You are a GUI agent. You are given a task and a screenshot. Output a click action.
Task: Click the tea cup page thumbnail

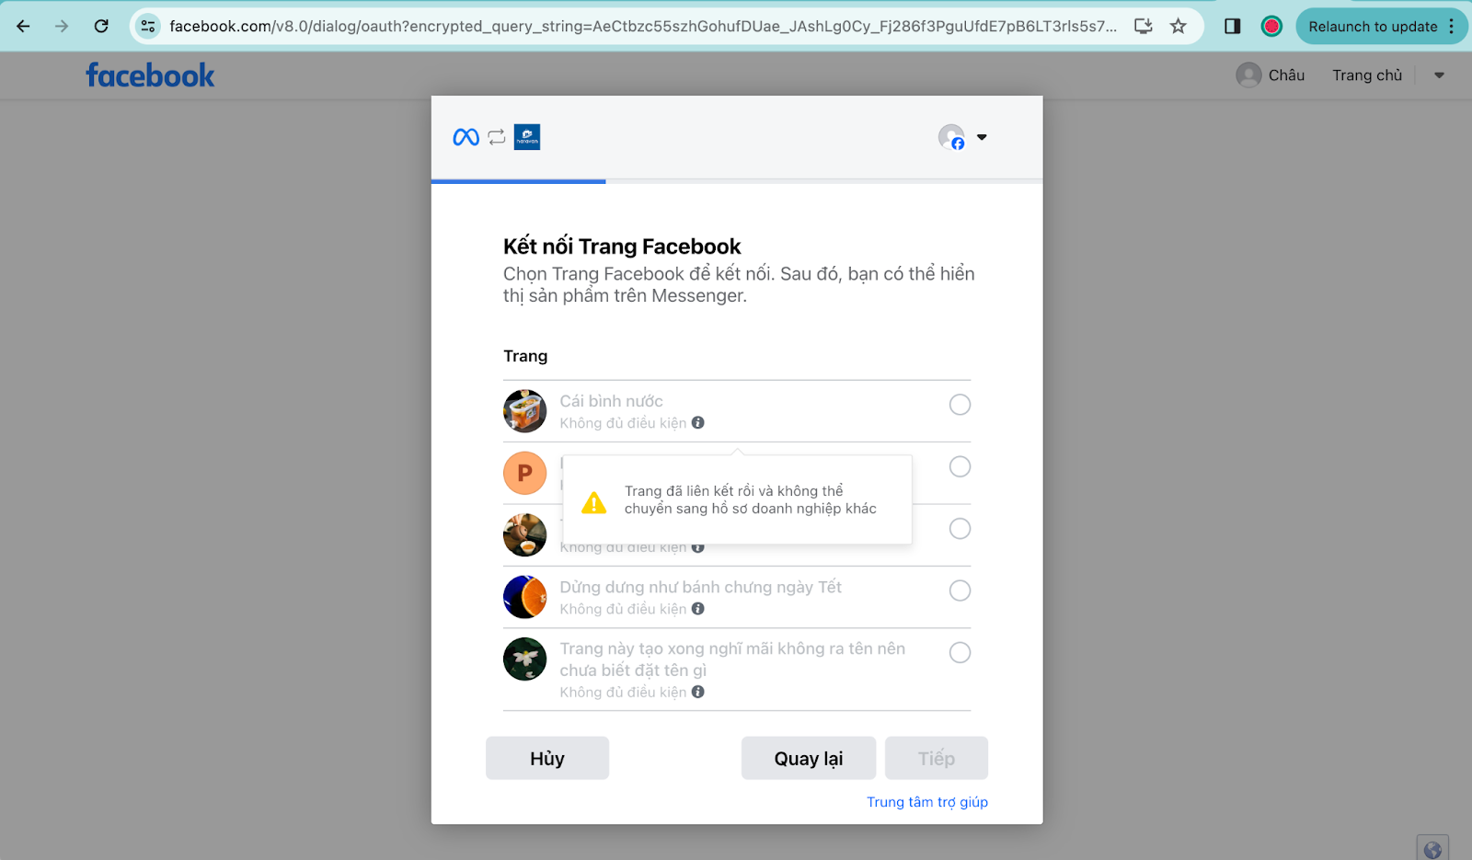[525, 535]
